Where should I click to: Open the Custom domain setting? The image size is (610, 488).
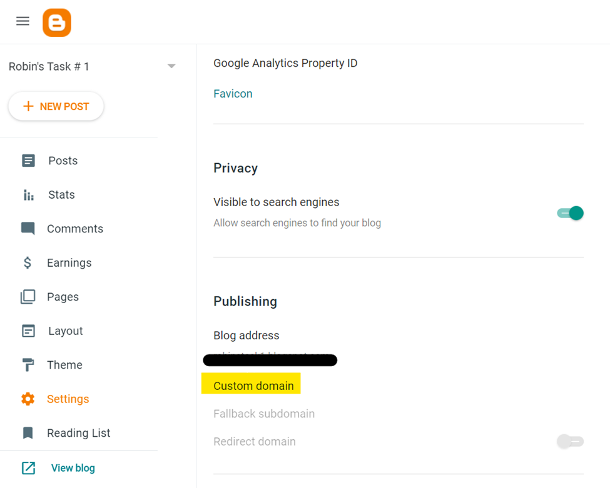point(253,386)
